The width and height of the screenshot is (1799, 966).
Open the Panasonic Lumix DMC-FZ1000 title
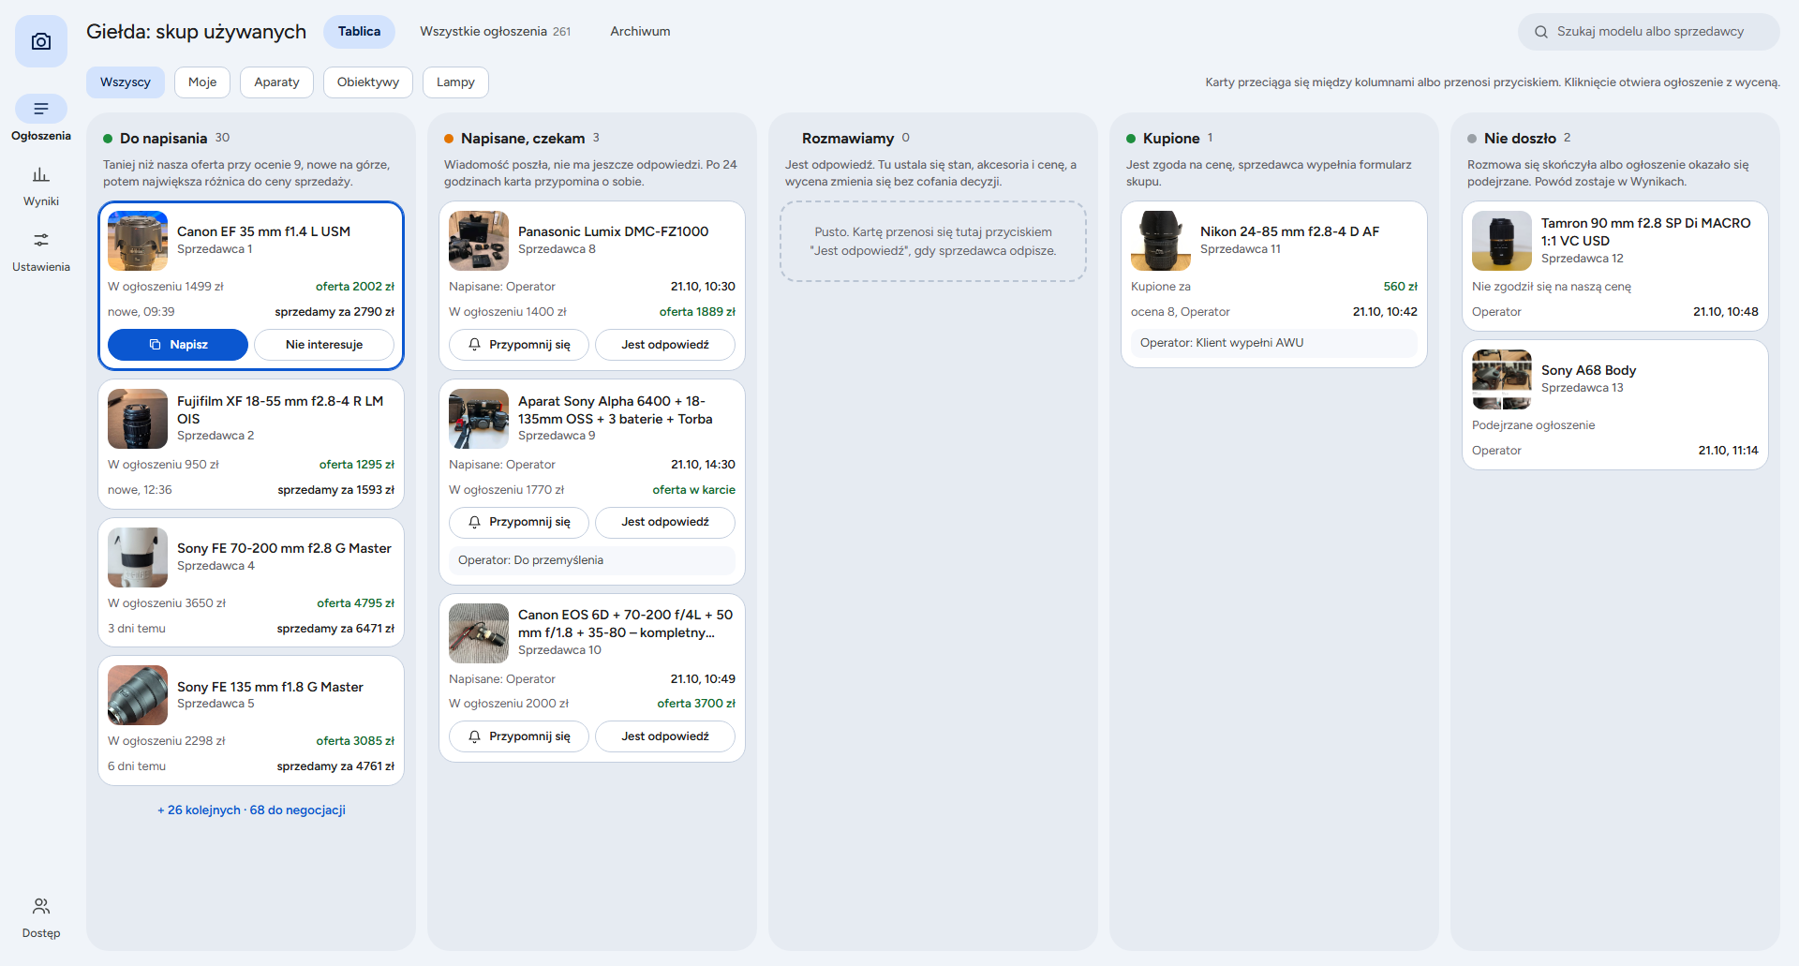(613, 231)
